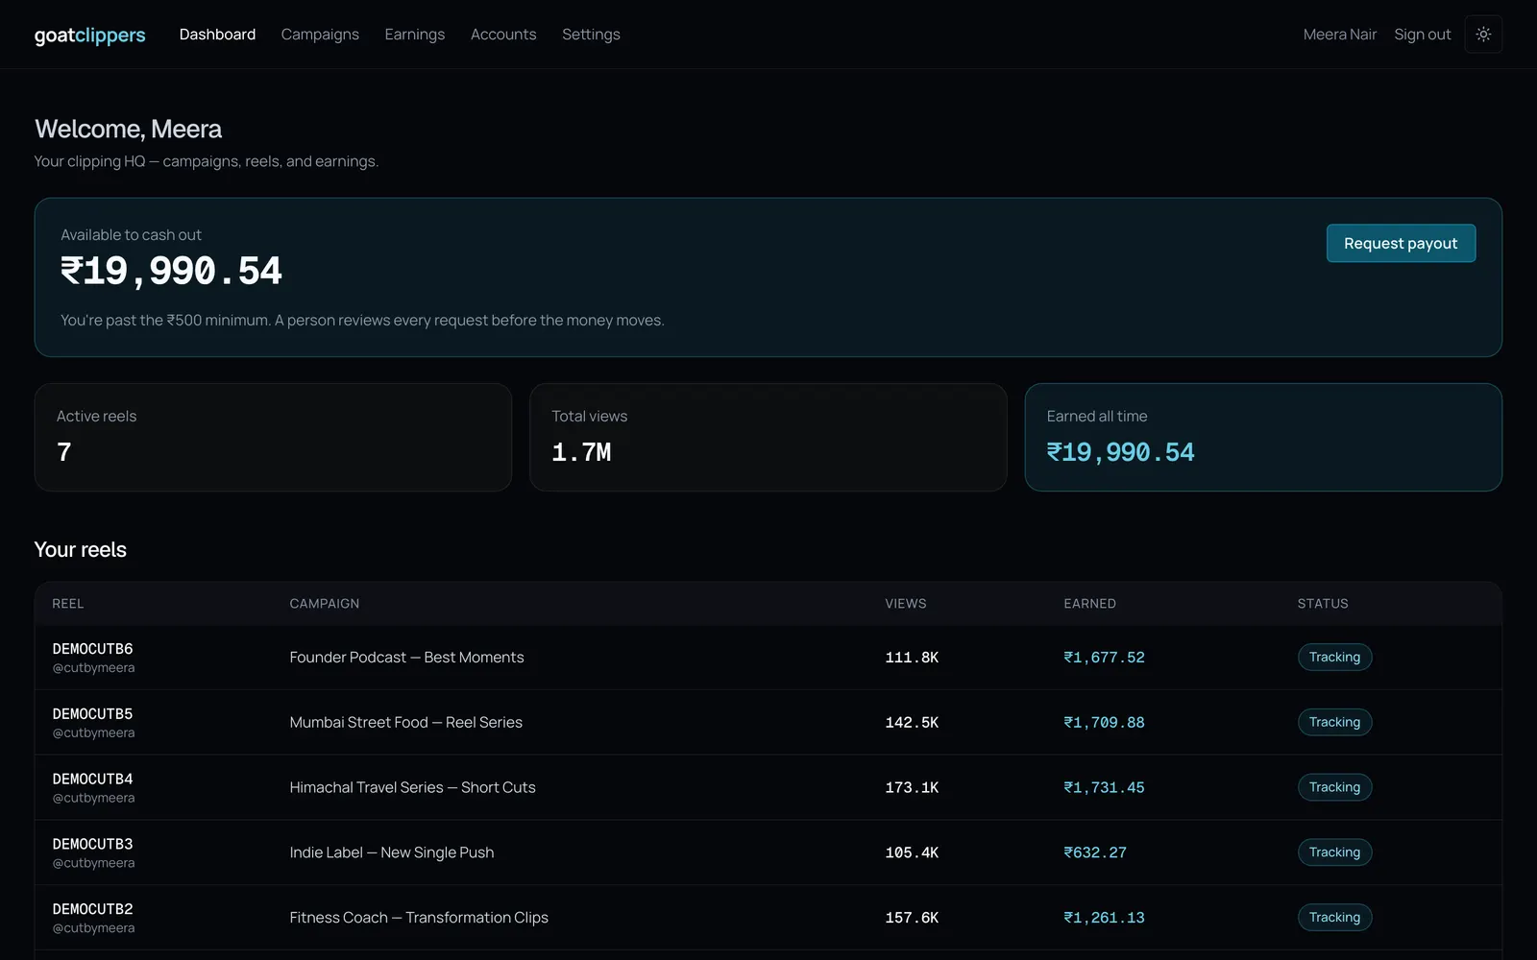
Task: Toggle the light/dark theme sun icon
Action: click(x=1483, y=35)
